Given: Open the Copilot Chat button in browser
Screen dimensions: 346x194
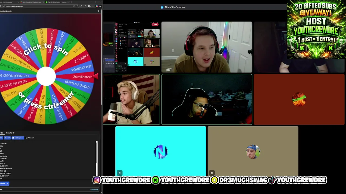Looking at the screenshot, I should (99, 6).
